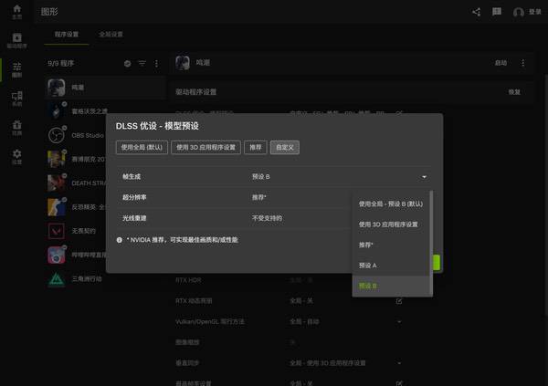Choose the 自定义 option button

(x=285, y=148)
